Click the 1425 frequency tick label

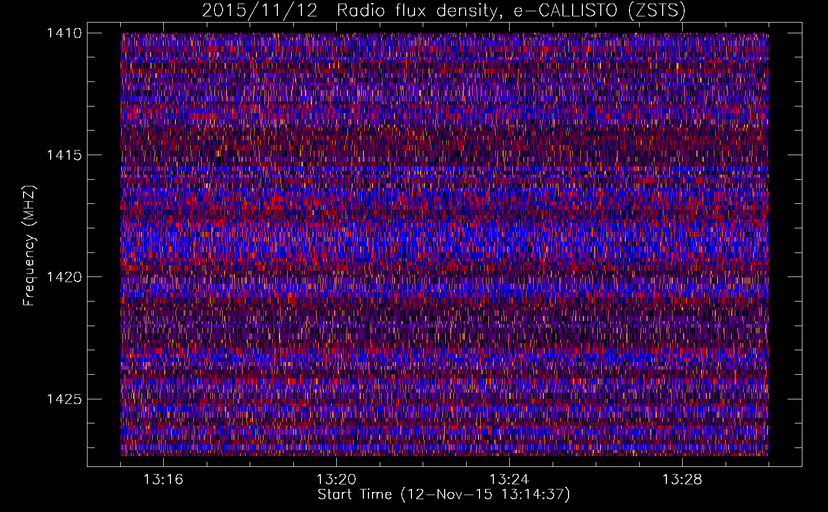pos(64,399)
